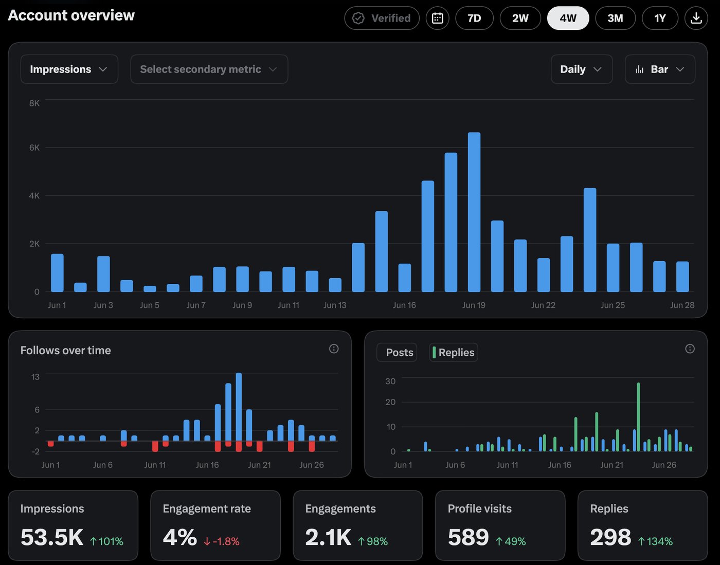
Task: Click the Follows over time title
Action: point(66,350)
